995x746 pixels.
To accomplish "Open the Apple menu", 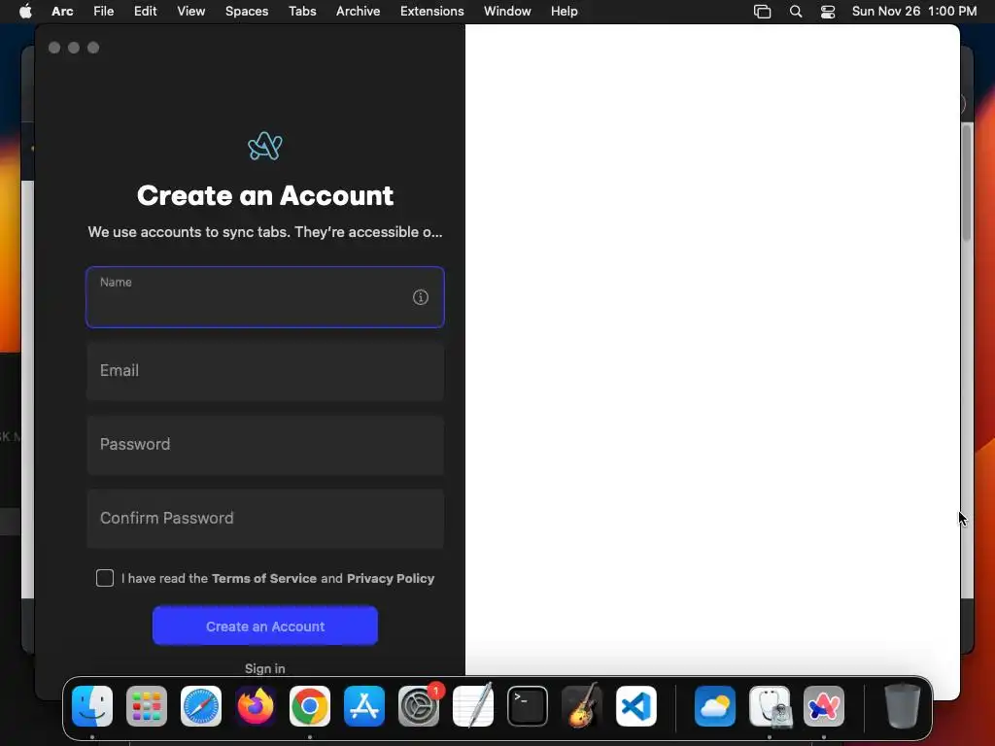I will pos(25,11).
